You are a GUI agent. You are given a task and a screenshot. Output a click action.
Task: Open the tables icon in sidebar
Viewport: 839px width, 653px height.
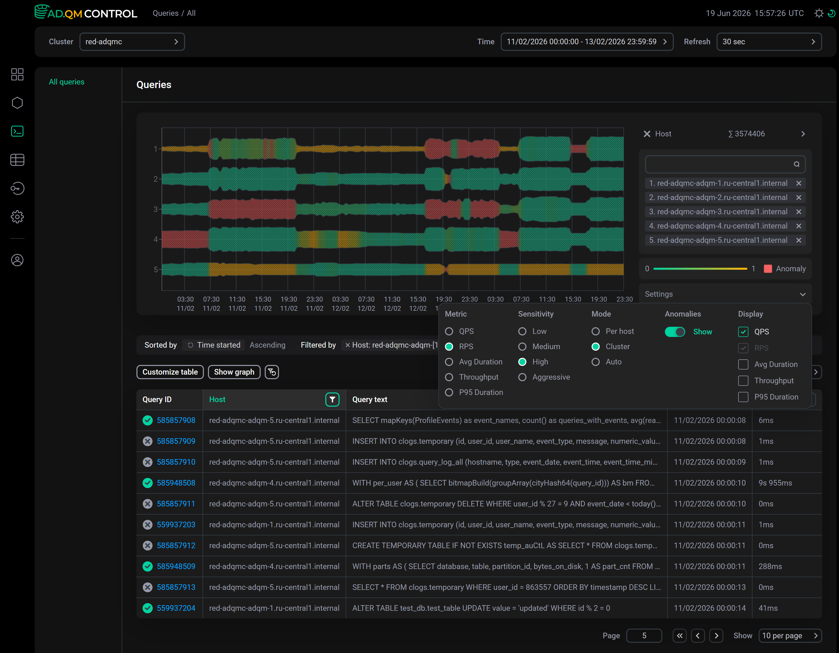pos(17,160)
